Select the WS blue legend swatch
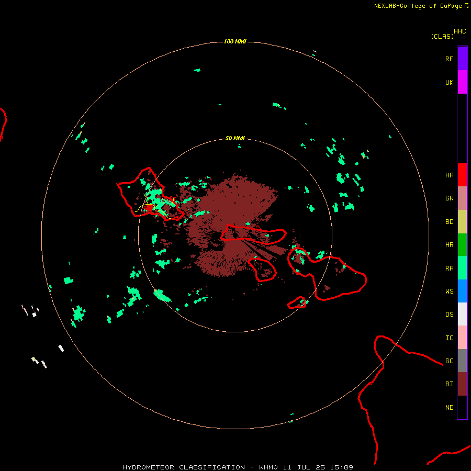This screenshot has height=471, width=471. pos(462,291)
